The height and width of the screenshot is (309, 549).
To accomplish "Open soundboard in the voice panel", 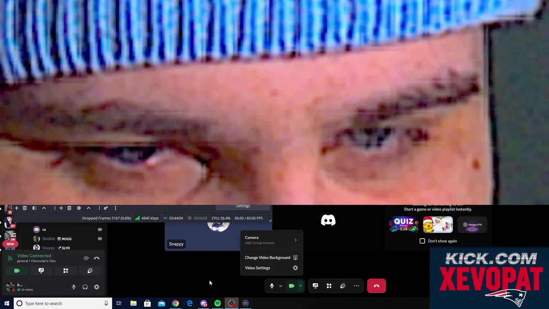I will click(x=90, y=271).
